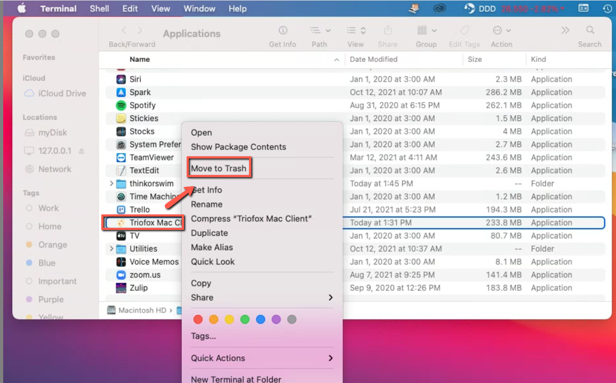Click the Voice Memos app icon
The width and height of the screenshot is (616, 383).
coord(121,261)
